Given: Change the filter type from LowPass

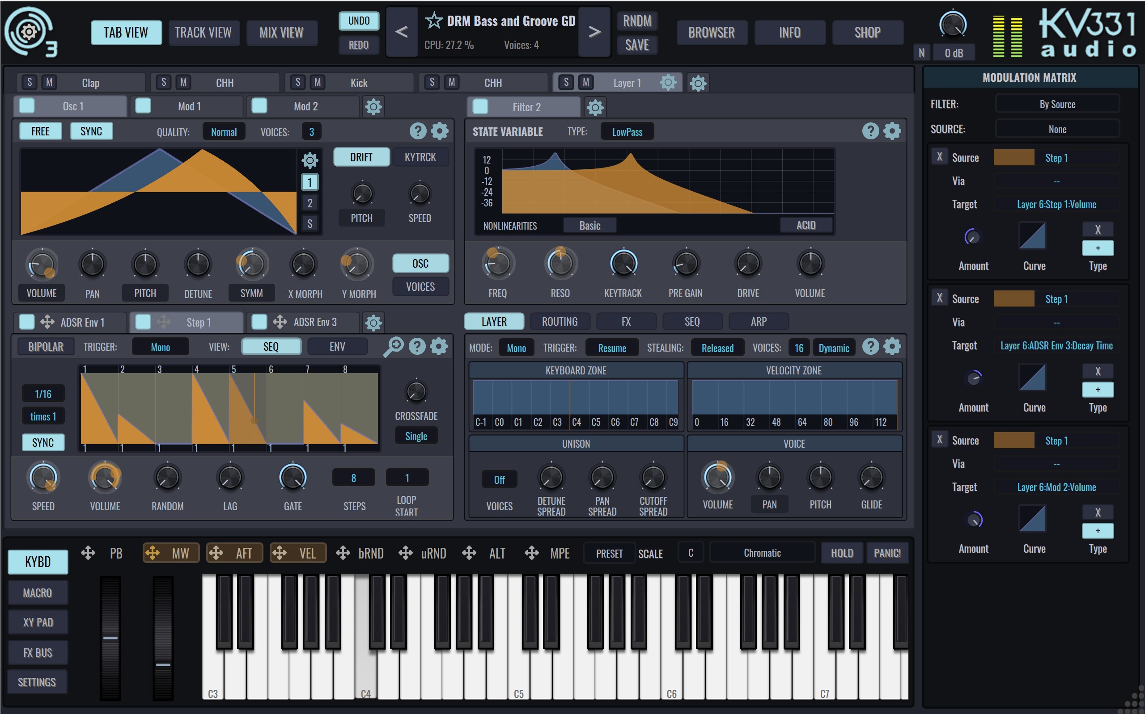Looking at the screenshot, I should pyautogui.click(x=627, y=131).
